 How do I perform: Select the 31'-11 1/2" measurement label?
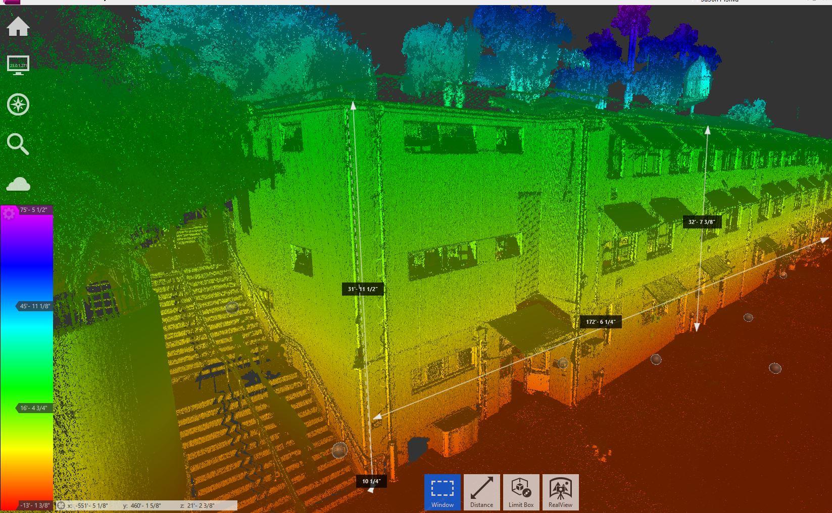[x=362, y=289]
